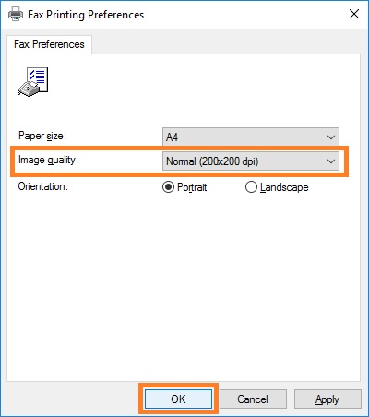Click the printer icon in title bar
Screen dimensions: 369x417
(16, 15)
